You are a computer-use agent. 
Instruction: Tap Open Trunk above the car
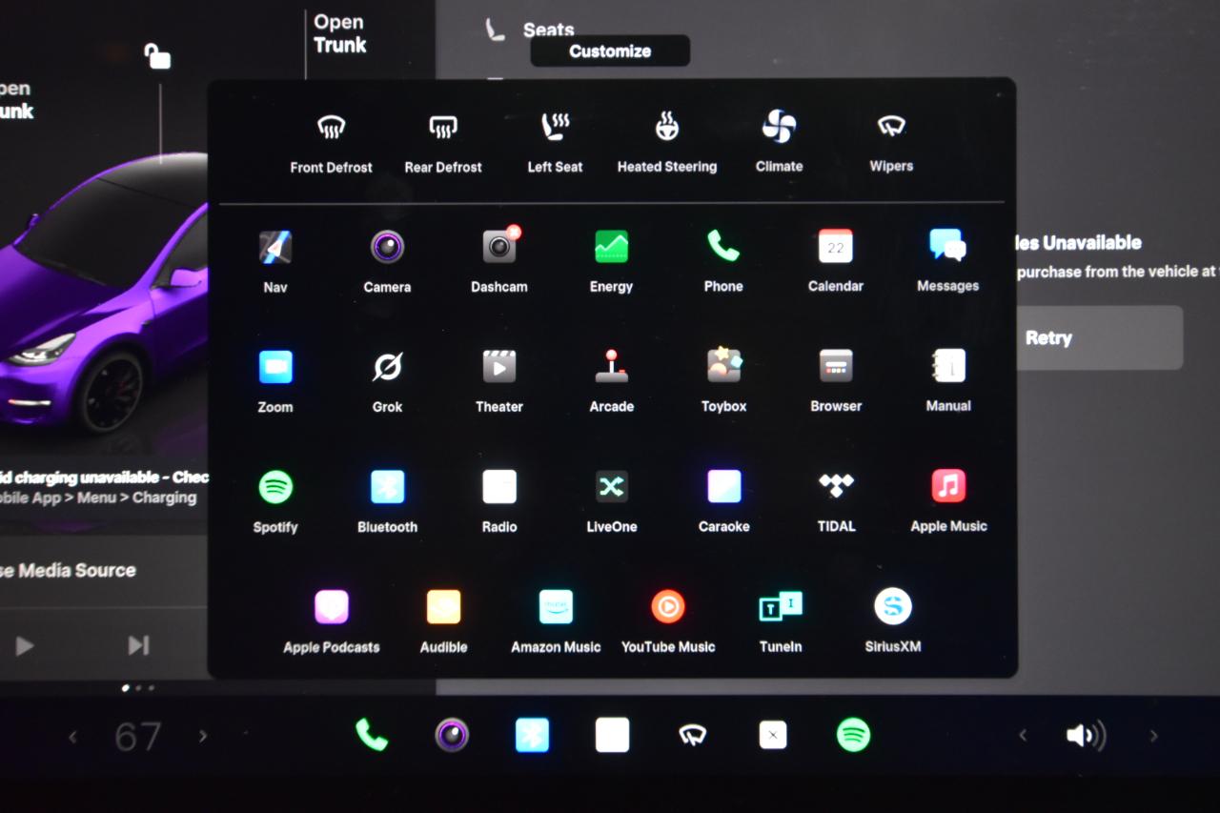pos(340,33)
